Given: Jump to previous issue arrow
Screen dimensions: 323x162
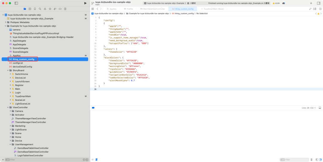Looking at the screenshot, I should coord(316,13).
